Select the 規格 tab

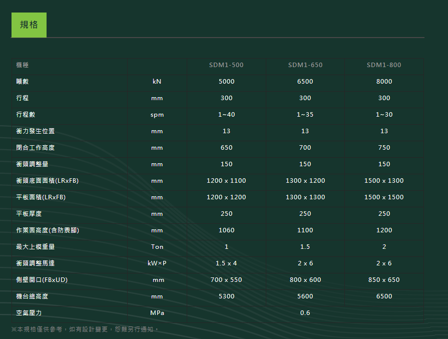point(29,25)
